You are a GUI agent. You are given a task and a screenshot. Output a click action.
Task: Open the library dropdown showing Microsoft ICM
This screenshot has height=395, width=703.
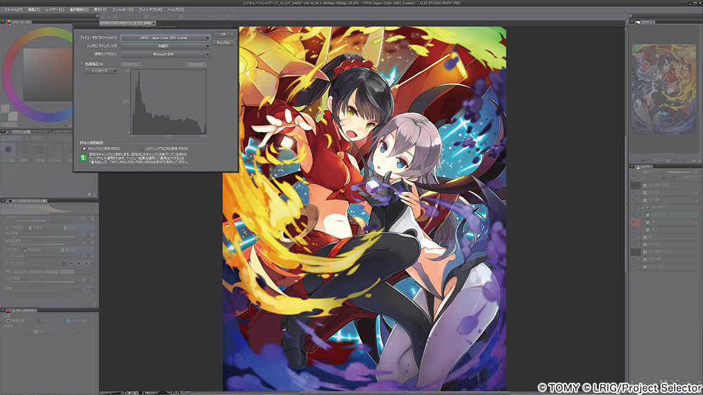tap(165, 54)
